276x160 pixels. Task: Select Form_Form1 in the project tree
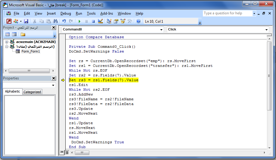(x=30, y=51)
